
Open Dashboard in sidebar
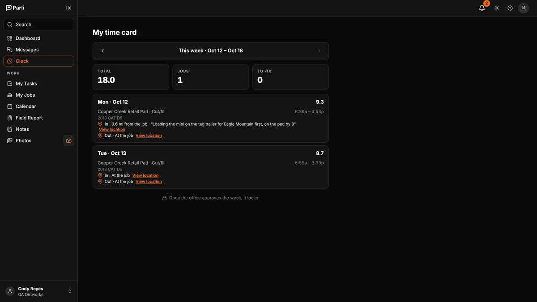pos(38,38)
